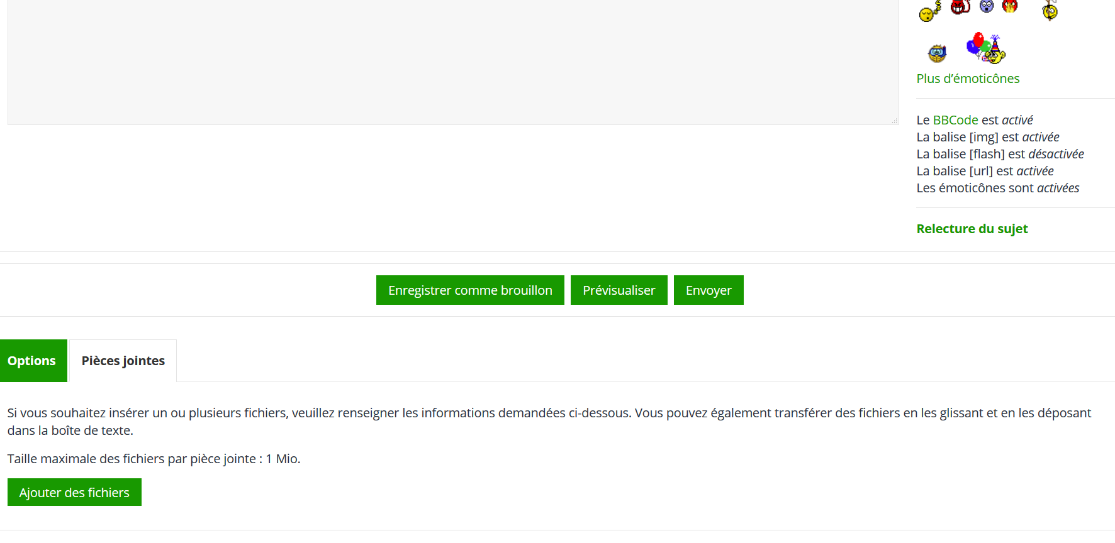This screenshot has height=543, width=1115.
Task: Select the Pièces jointes tab
Action: pyautogui.click(x=123, y=361)
